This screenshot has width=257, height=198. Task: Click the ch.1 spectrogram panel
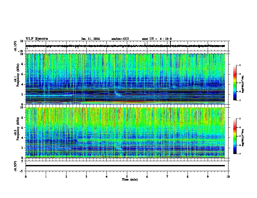125,79
